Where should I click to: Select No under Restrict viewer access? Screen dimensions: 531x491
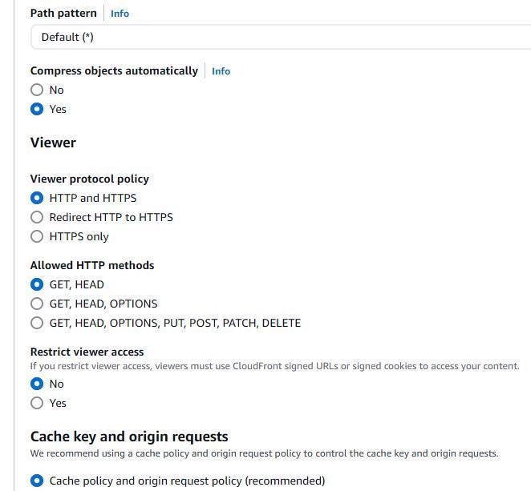[37, 384]
